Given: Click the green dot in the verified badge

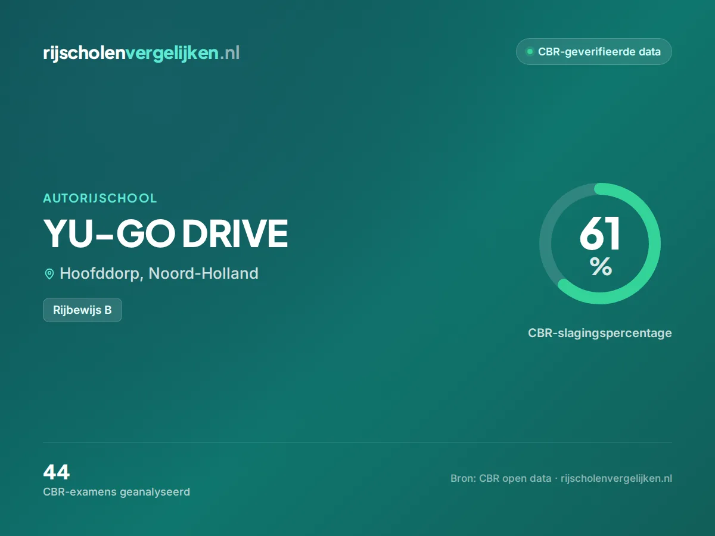Looking at the screenshot, I should coord(529,52).
